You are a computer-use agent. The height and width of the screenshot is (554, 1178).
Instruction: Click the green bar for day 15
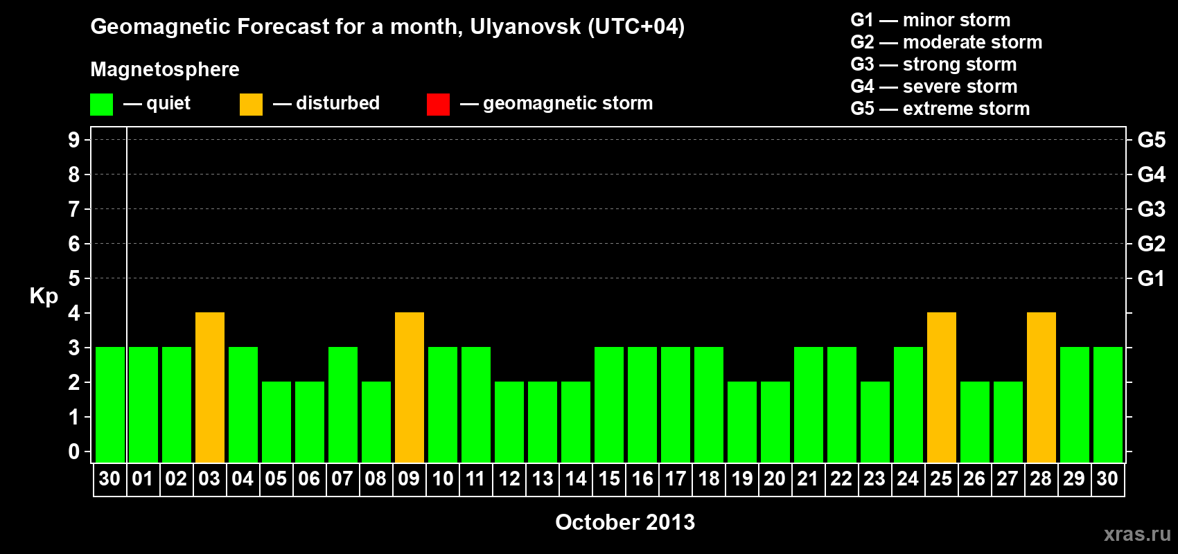609,405
